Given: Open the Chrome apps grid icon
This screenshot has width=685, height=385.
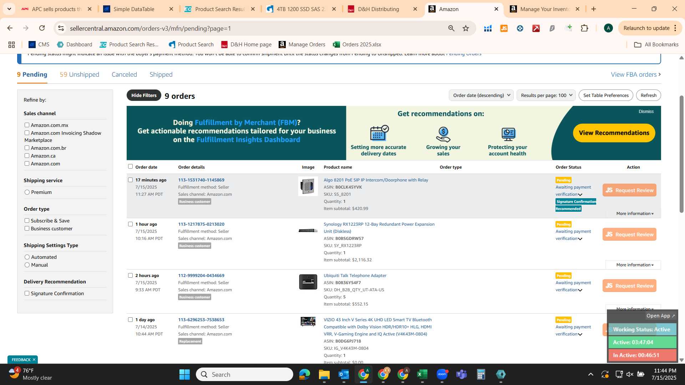Looking at the screenshot, I should [11, 45].
